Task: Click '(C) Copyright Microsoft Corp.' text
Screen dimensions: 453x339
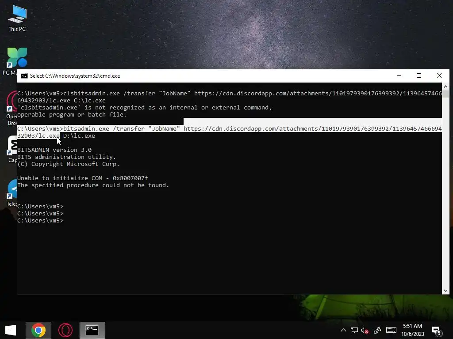Action: coord(68,164)
